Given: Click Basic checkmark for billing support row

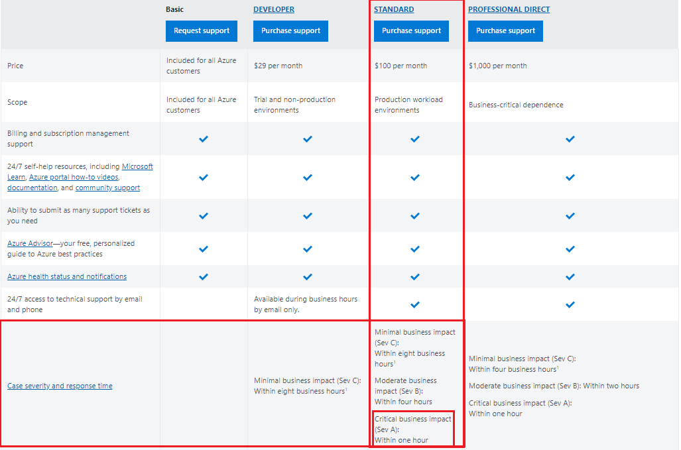Looking at the screenshot, I should [x=204, y=139].
